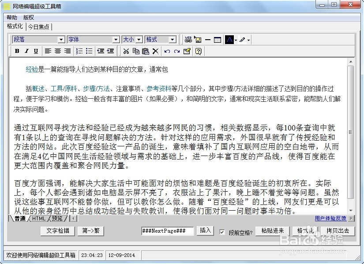This screenshot has width=364, height=264.
Task: Toggle the 段前空格 checkbox
Action: pos(222,232)
